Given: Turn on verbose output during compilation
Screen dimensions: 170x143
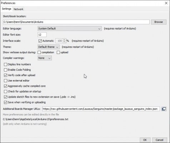Looking at the screenshot, I should (39, 53).
